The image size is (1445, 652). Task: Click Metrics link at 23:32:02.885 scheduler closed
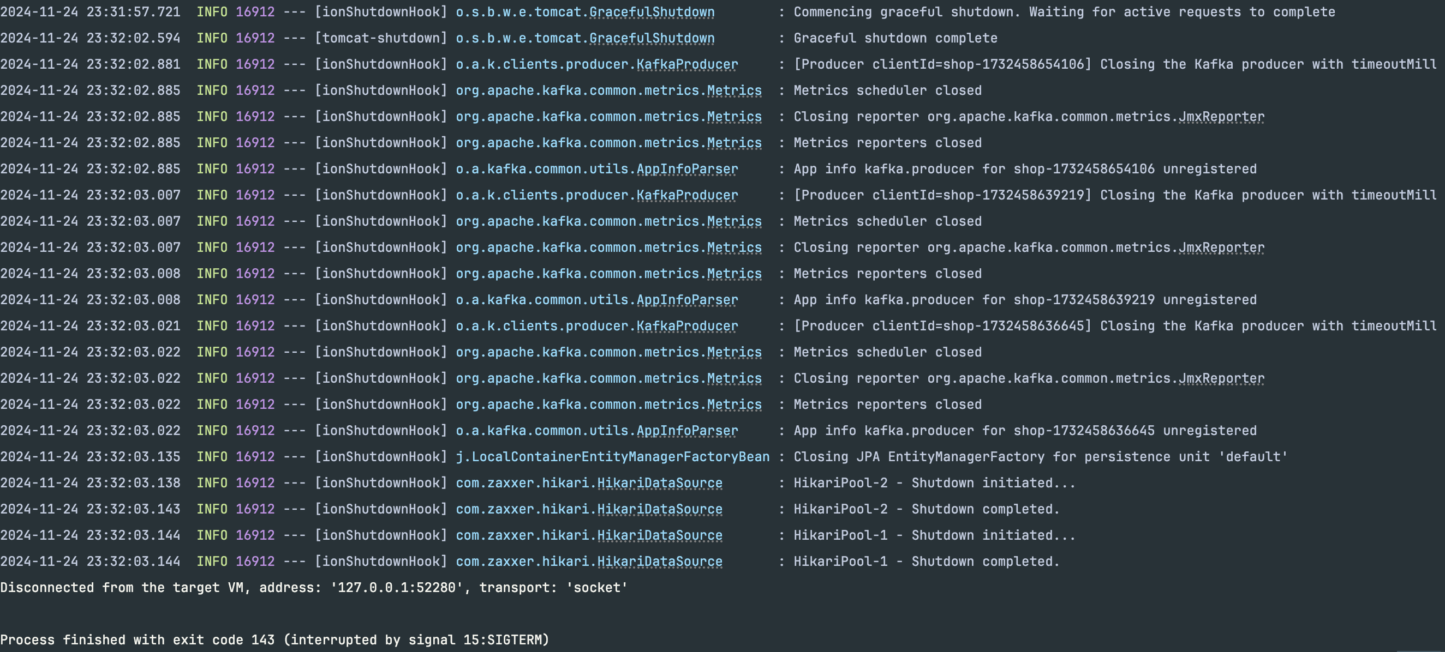(734, 90)
